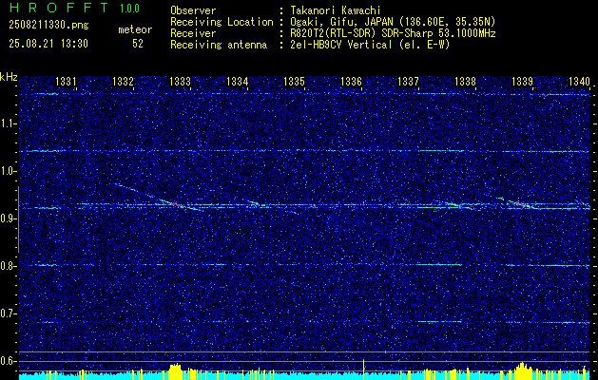Click the 1336 time marker
The width and height of the screenshot is (598, 380).
coord(351,81)
